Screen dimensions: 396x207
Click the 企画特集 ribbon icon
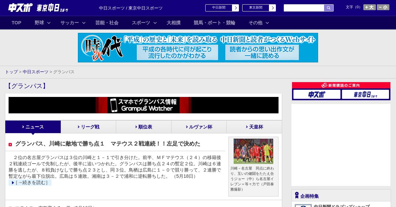297,195
